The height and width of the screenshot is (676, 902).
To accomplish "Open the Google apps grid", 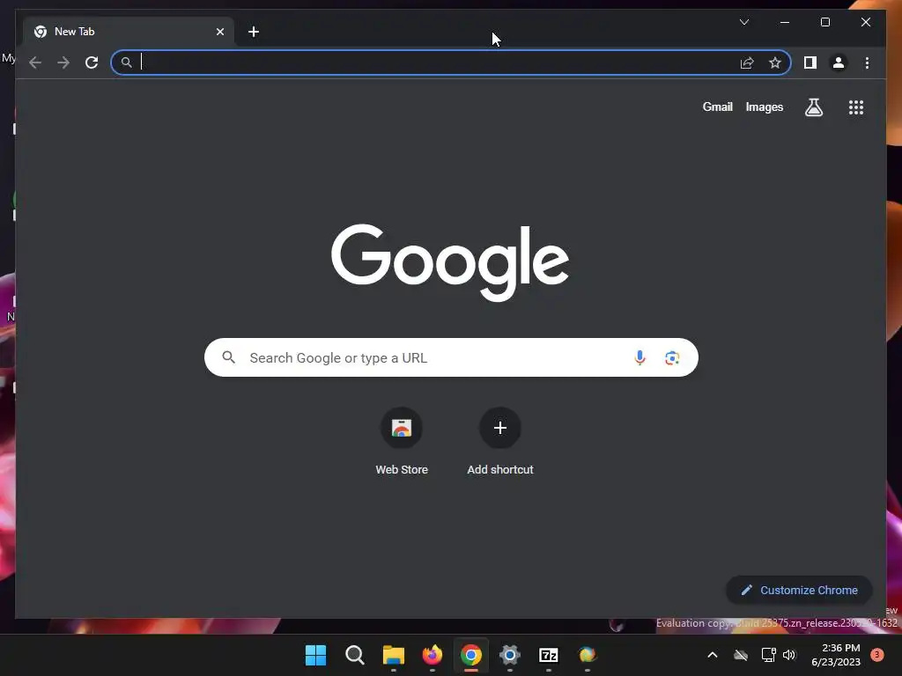I will [856, 107].
